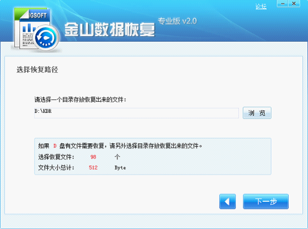Click the red drive letter D
The width and height of the screenshot is (308, 229).
(x=55, y=146)
